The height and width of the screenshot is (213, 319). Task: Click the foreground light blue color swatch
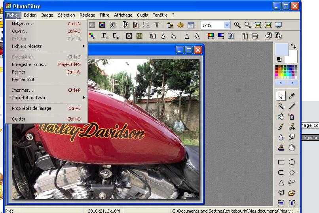click(x=281, y=49)
